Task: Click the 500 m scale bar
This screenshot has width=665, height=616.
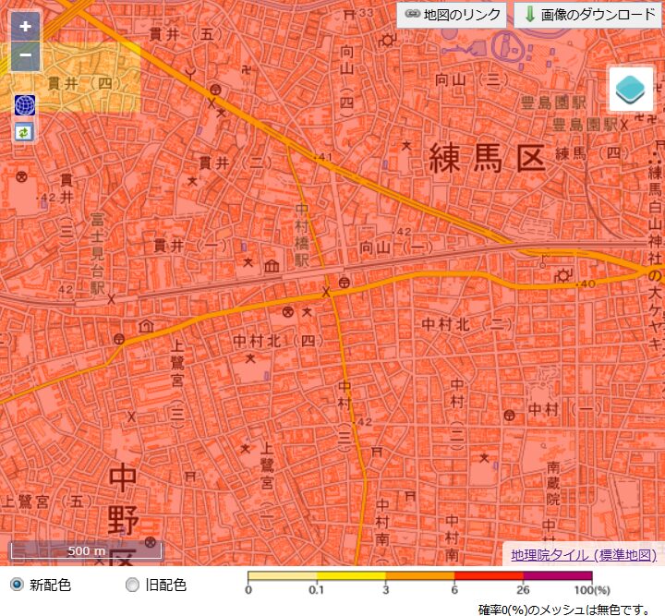Action: [86, 552]
